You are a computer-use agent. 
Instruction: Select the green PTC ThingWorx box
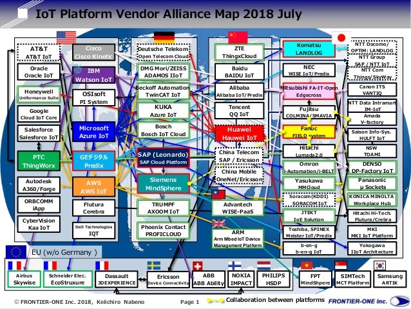pos(39,161)
